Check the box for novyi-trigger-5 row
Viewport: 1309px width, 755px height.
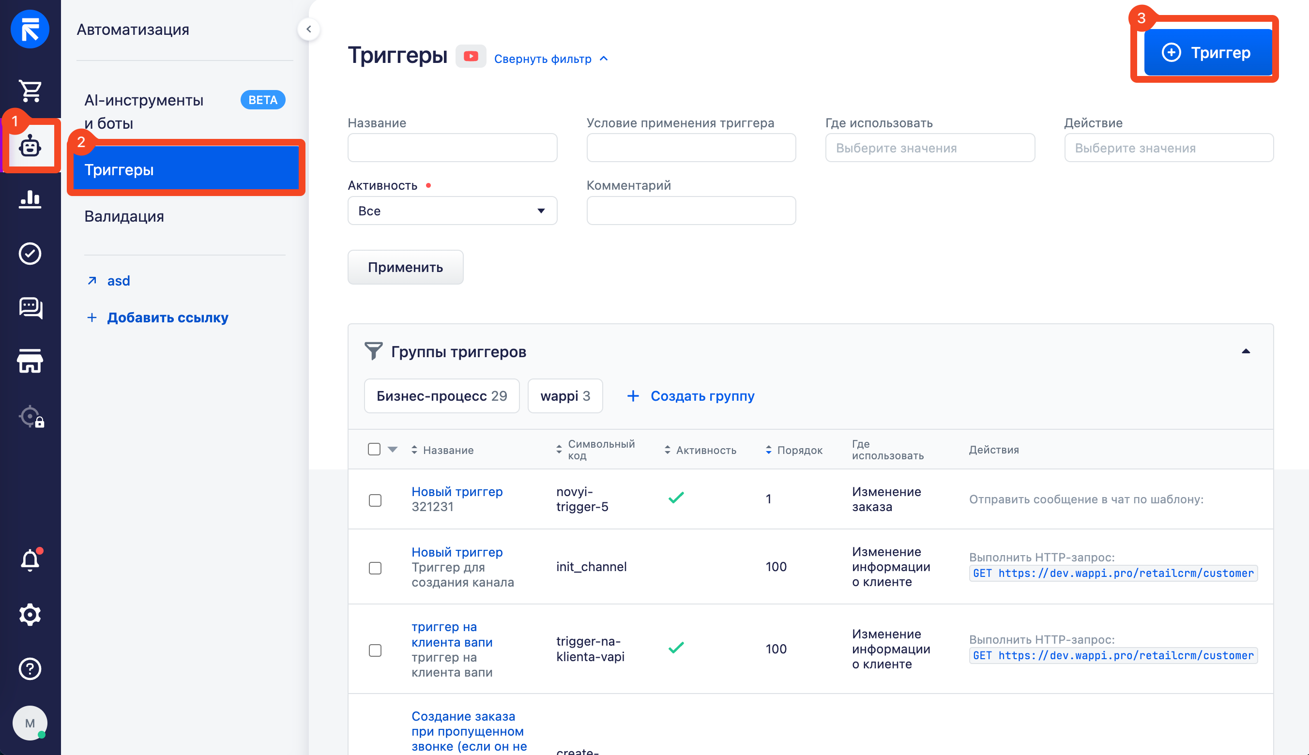click(x=375, y=500)
